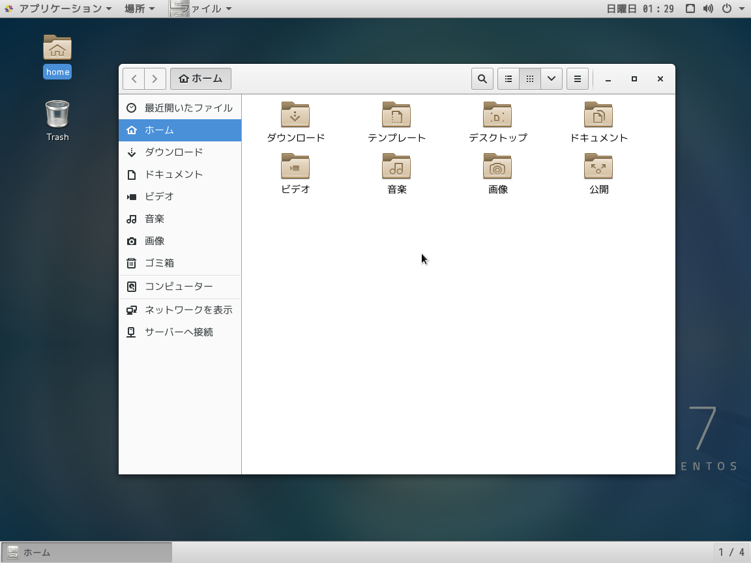Go forward with the right arrow
Screen dimensions: 751x563
(x=155, y=79)
